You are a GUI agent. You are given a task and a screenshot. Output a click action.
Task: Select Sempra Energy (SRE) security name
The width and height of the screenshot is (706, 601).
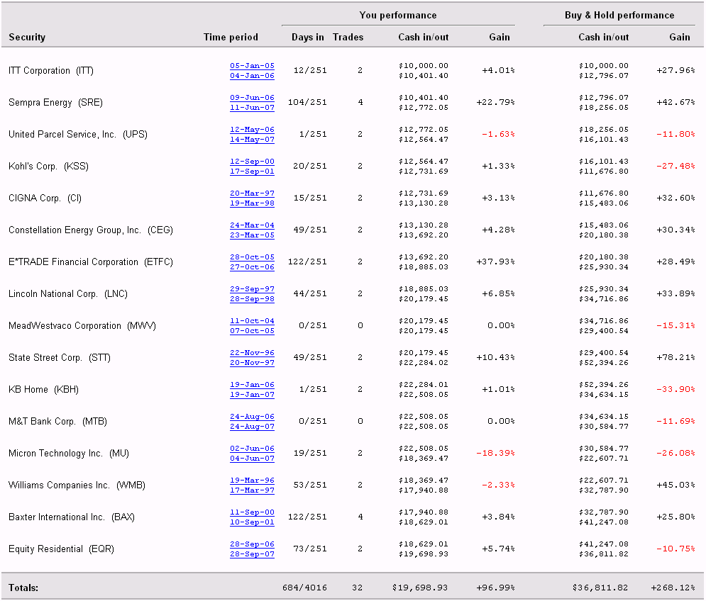[55, 103]
